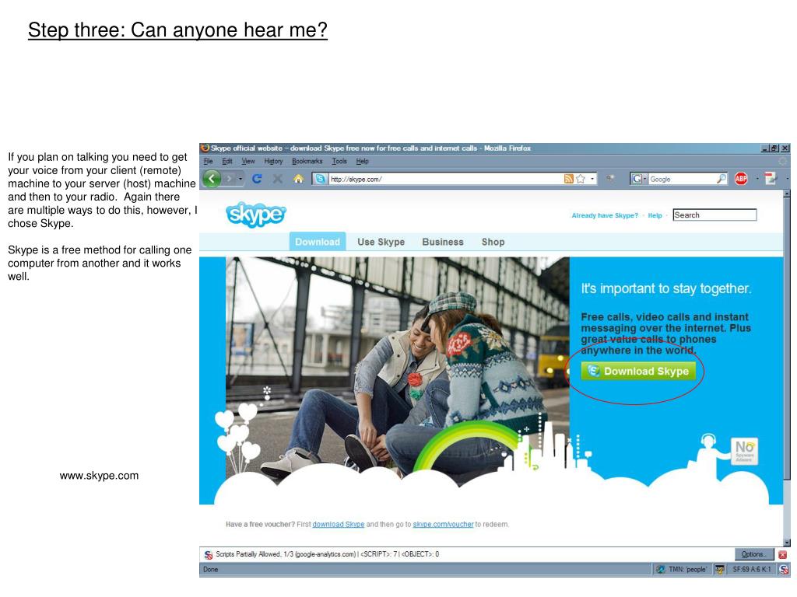Reload the Skype page
Viewport: 797px width, 597px height.
(x=257, y=179)
